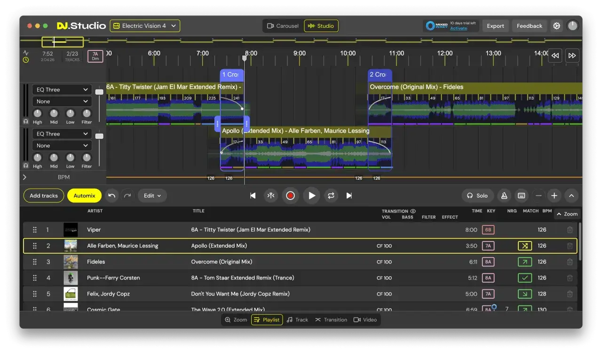Viewport: 602px width, 352px height.
Task: Open the metronome/tuning icon next to Solo
Action: point(504,196)
